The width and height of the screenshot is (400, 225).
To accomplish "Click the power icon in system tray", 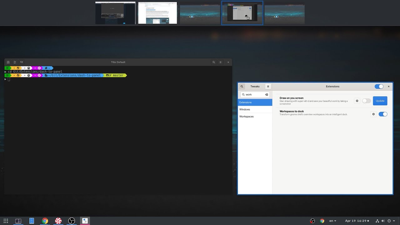I will pos(389,221).
